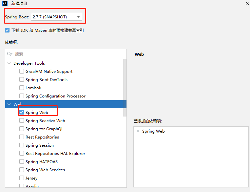The image size is (250, 192).
Task: Select the Developer Tools tree row
Action: point(64,63)
